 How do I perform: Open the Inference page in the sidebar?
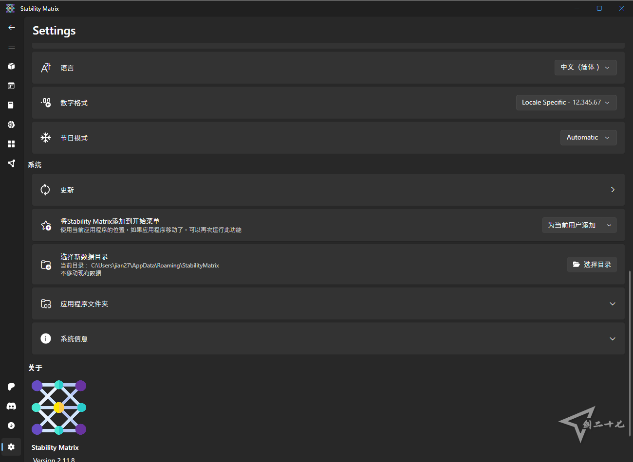click(11, 86)
